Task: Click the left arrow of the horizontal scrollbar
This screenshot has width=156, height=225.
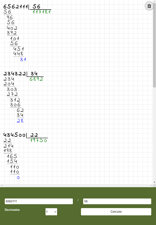Action: pos(1,186)
